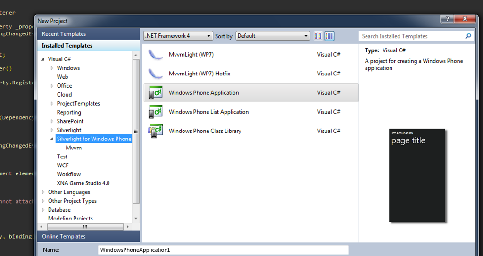
Task: Select the Mvvm subcategory
Action: click(74, 148)
